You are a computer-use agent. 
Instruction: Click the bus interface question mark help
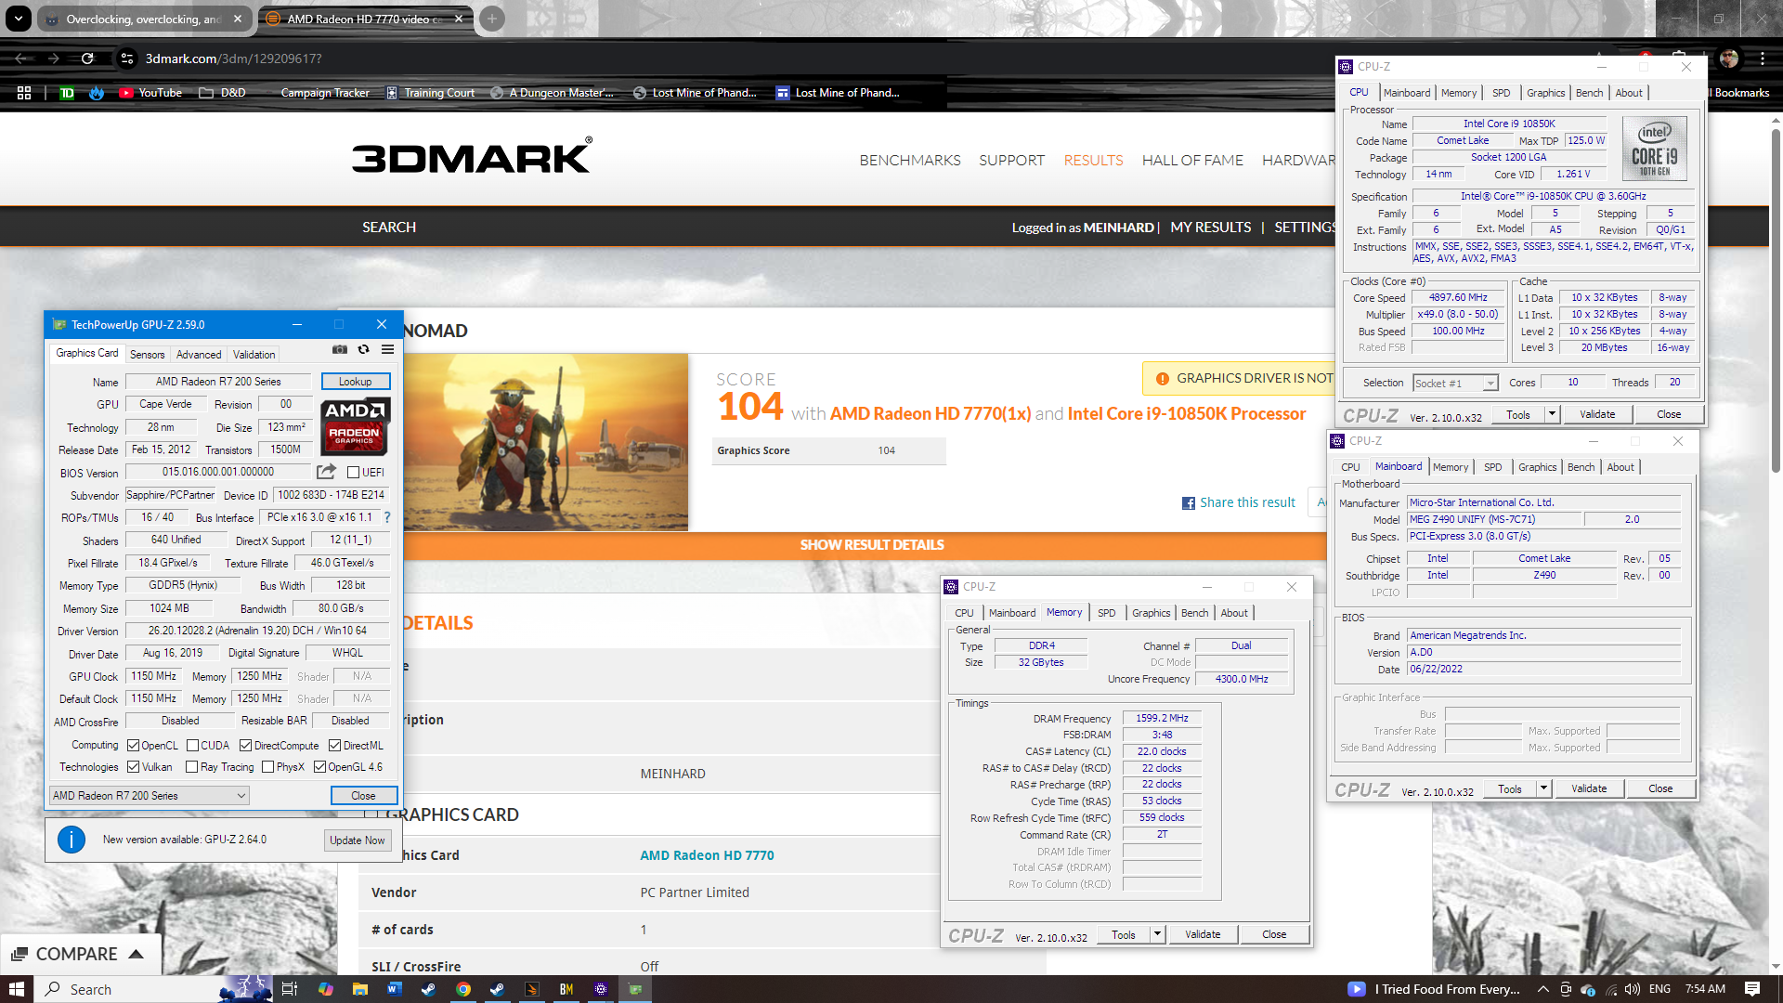[x=387, y=517]
